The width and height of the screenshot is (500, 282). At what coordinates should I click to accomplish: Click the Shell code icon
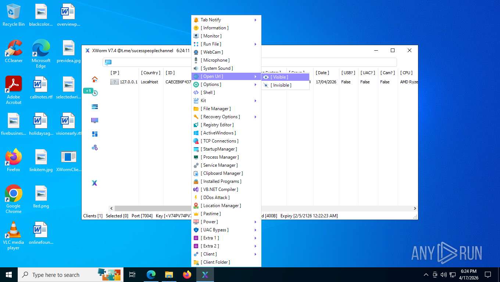[x=196, y=93]
